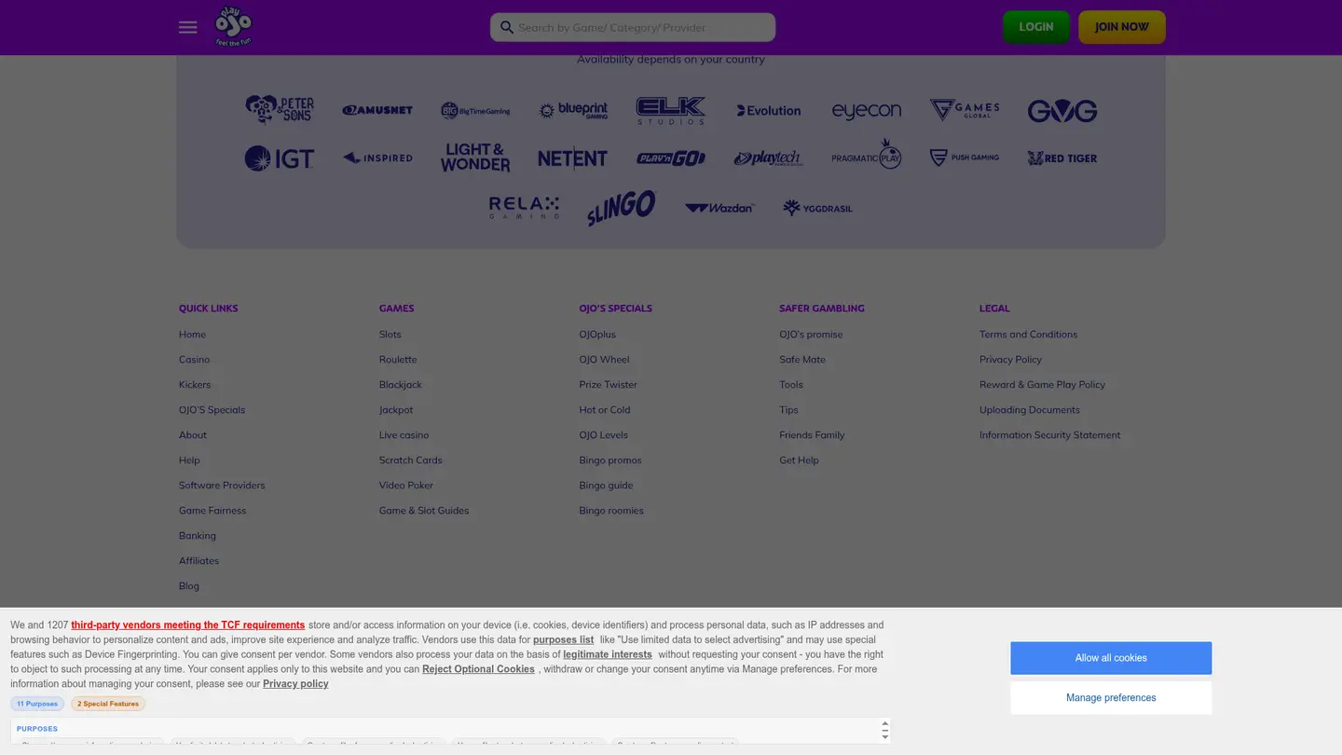Open the Live casino link

(x=404, y=435)
